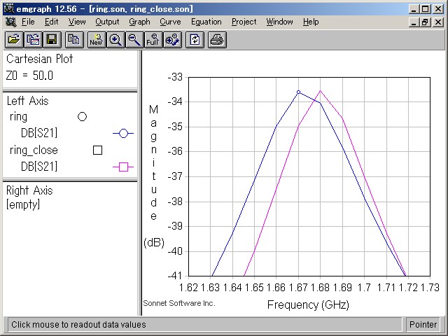
Task: Click the 1.62 tick label on frequency axis
Action: (x=188, y=288)
